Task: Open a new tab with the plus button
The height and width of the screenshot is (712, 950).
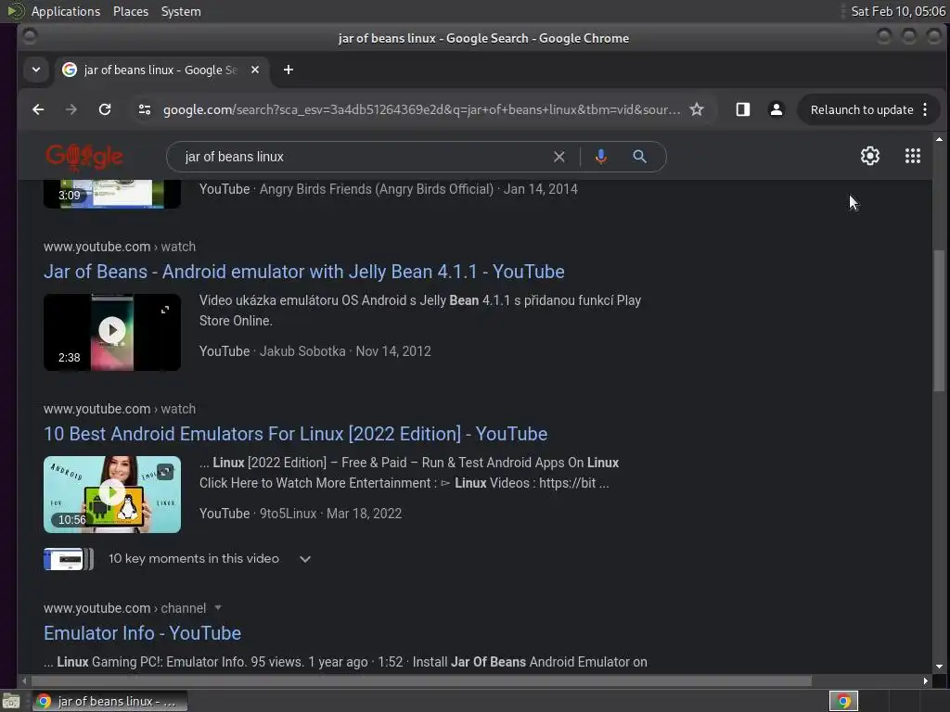Action: (289, 70)
